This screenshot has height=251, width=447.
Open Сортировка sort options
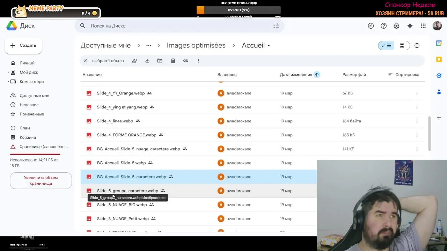[404, 75]
